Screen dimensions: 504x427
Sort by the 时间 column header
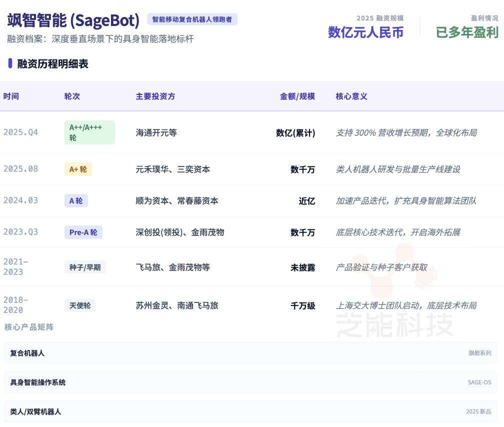click(x=11, y=96)
